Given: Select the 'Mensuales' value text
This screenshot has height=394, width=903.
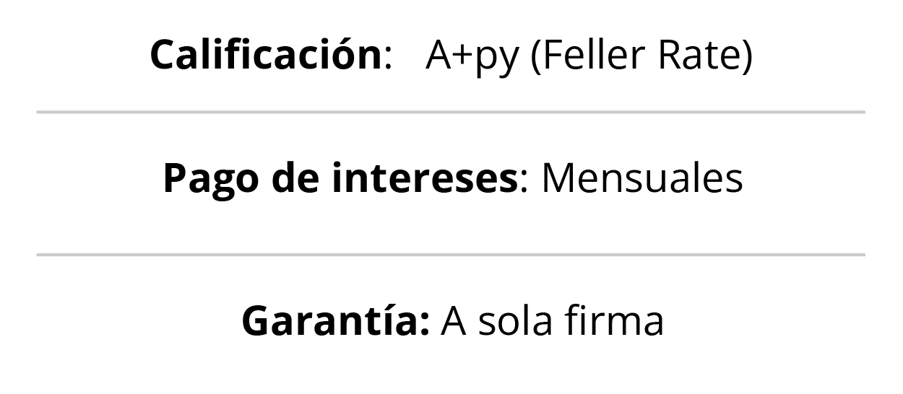Looking at the screenshot, I should [642, 178].
